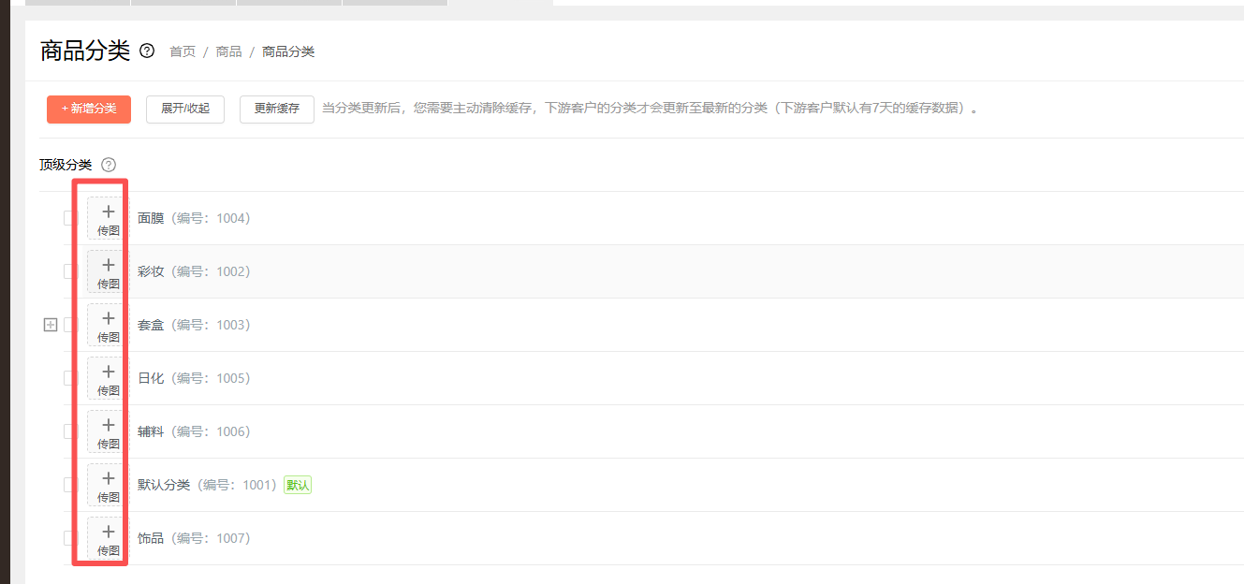Image resolution: width=1244 pixels, height=584 pixels.
Task: Open the help icon beside the 商品分类 title
Action: tap(147, 51)
